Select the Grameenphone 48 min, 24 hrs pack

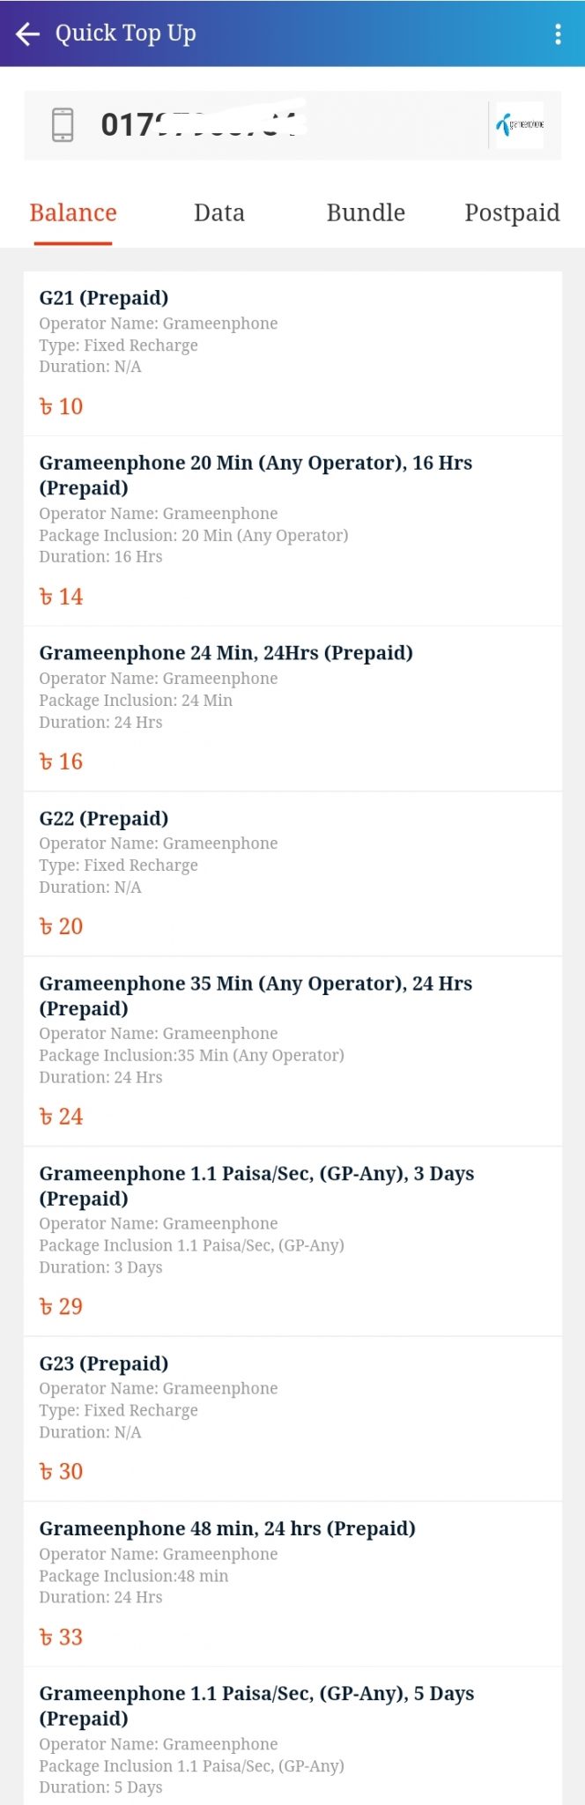[292, 1584]
